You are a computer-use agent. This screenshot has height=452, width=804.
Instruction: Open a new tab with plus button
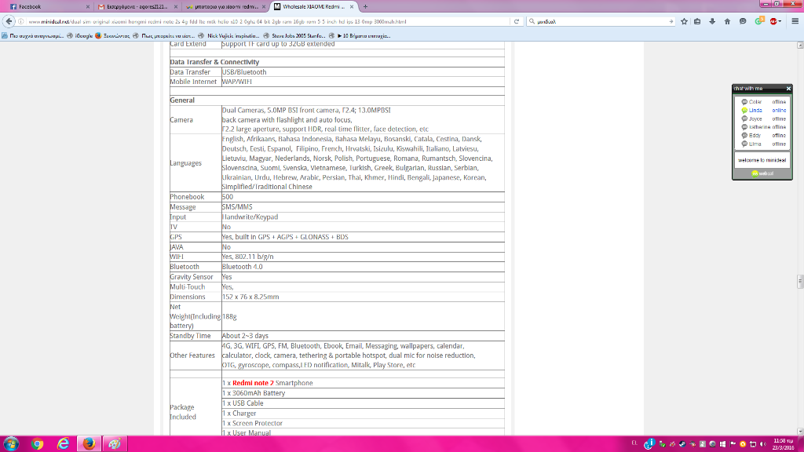[365, 6]
